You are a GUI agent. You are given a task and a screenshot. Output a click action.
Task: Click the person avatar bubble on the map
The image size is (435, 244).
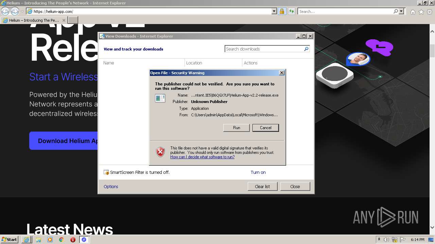358,59
